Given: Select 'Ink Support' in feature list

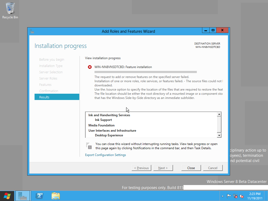Looking at the screenshot, I should [x=103, y=120].
